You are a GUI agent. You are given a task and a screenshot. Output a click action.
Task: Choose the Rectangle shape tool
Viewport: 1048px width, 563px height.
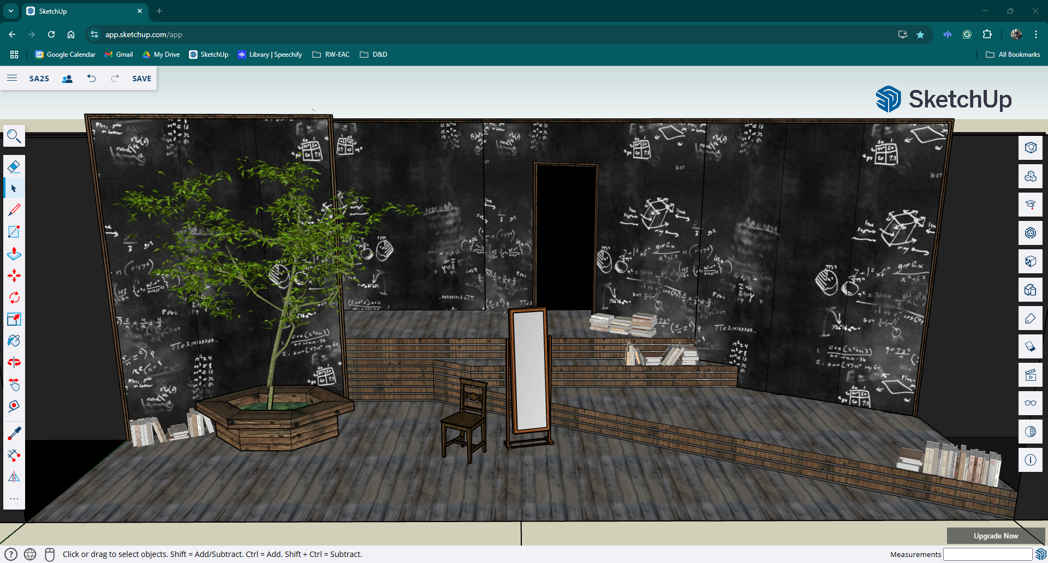14,232
